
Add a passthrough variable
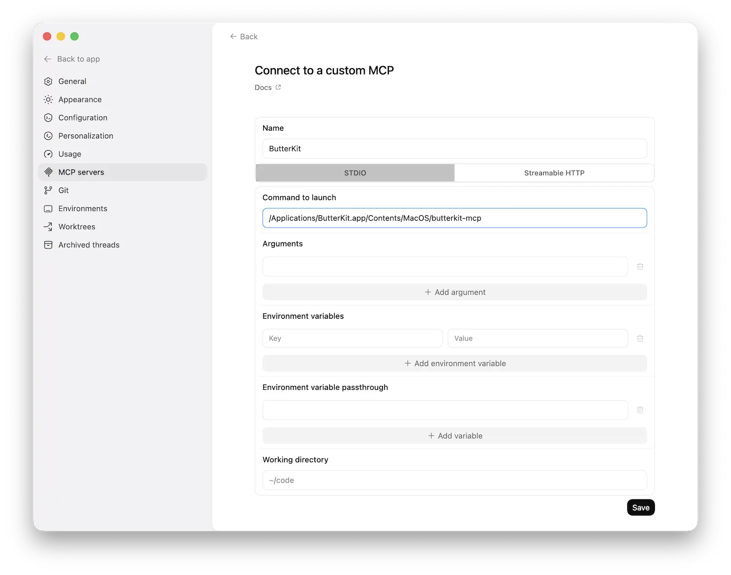[x=454, y=435]
